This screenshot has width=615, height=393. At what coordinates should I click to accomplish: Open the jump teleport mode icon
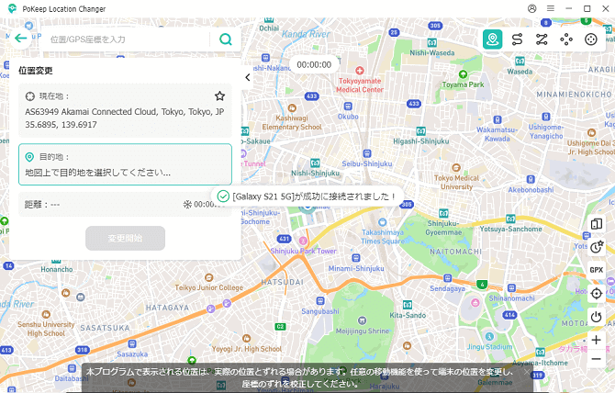(567, 39)
